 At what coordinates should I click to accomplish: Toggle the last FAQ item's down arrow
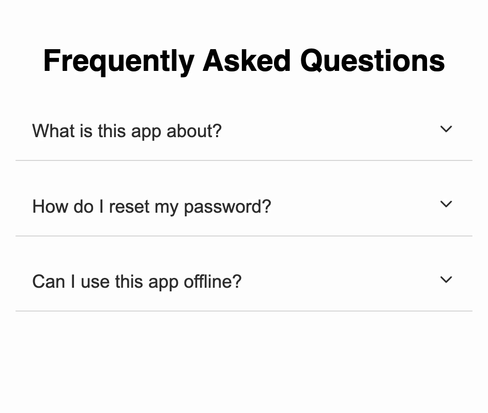point(446,280)
